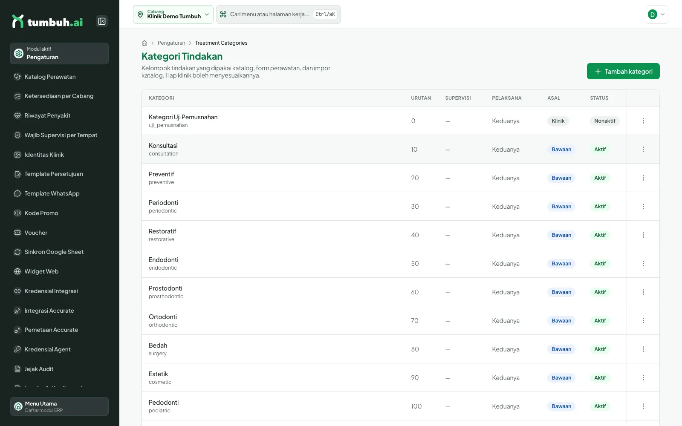Collapse the sidebar panel icon

pyautogui.click(x=102, y=21)
